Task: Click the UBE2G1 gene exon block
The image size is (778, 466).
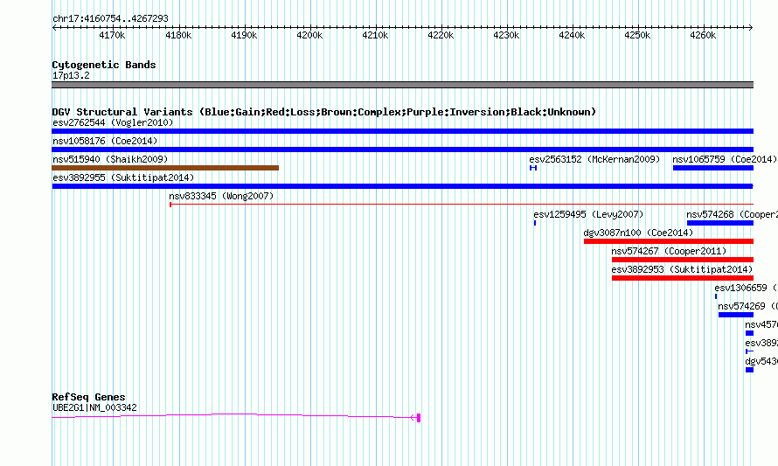Action: (419, 418)
